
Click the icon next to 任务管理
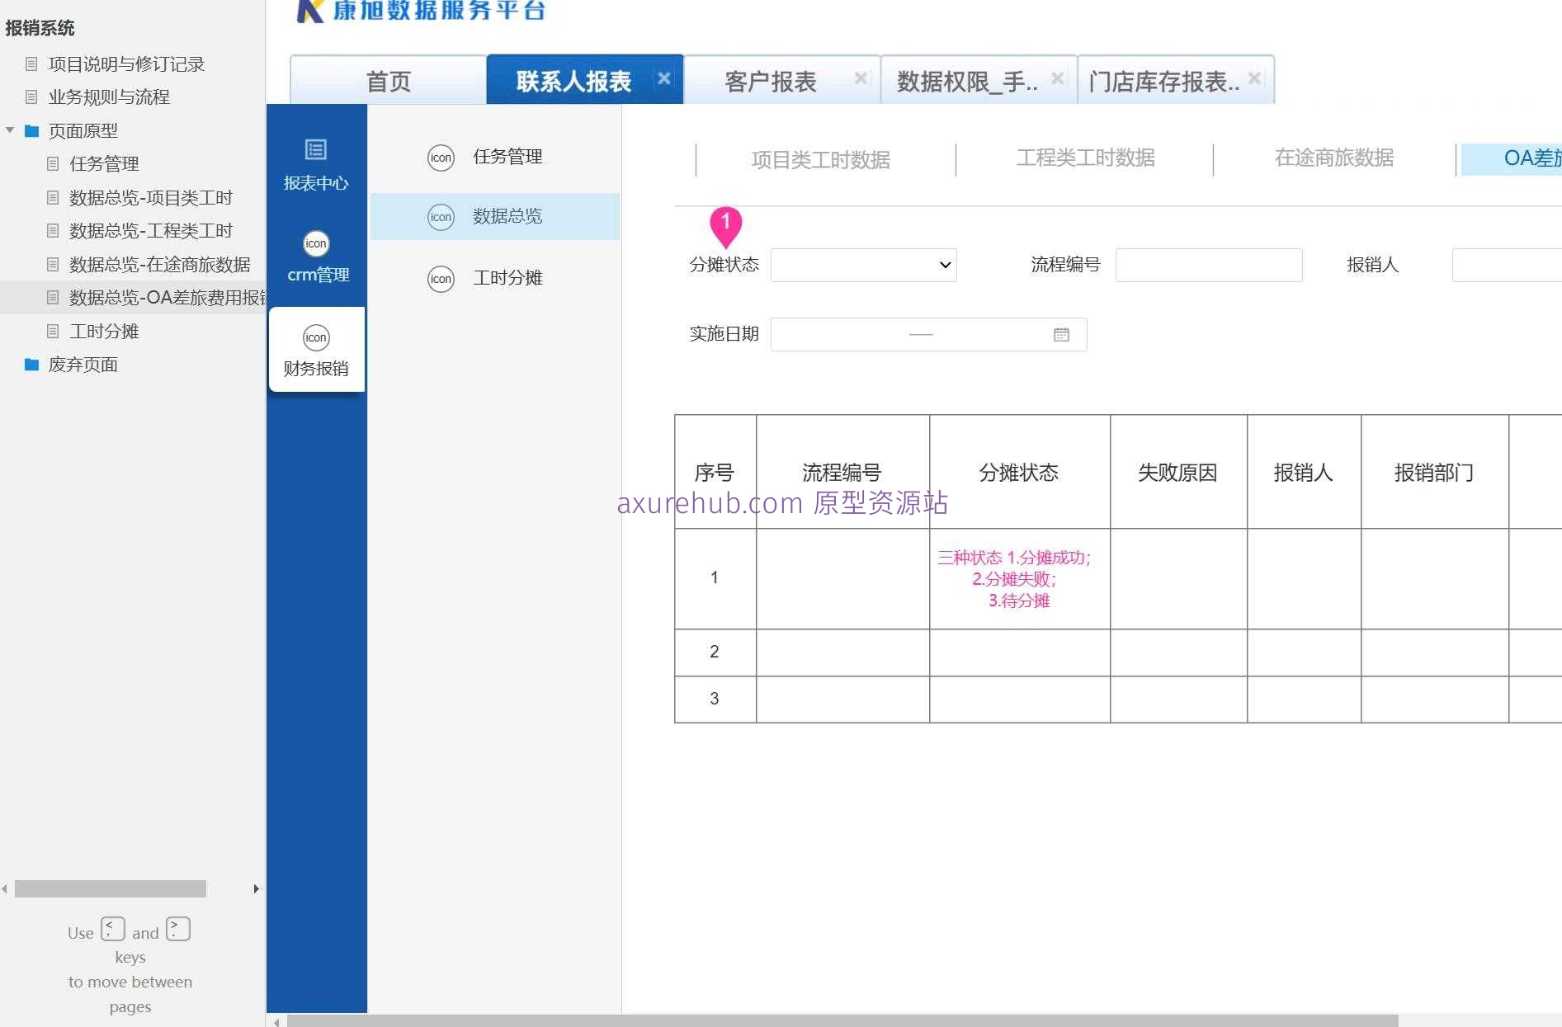[x=441, y=158]
